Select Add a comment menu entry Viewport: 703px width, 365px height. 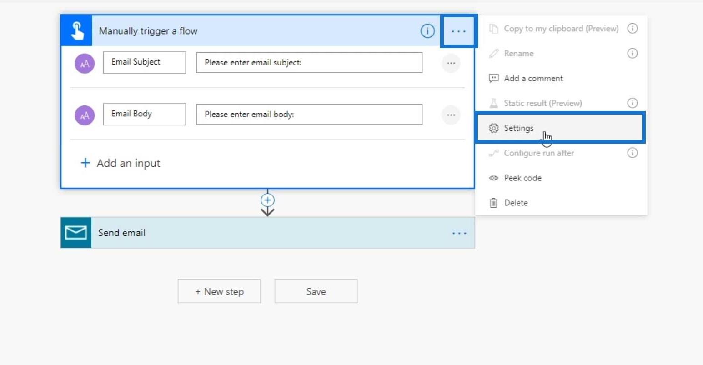click(x=561, y=78)
